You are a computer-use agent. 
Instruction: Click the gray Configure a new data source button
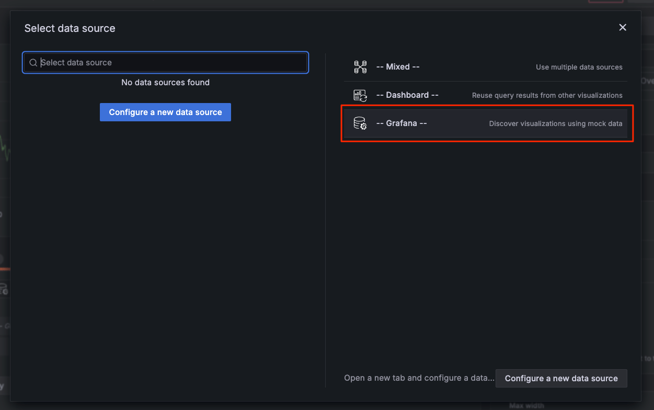[x=561, y=378]
